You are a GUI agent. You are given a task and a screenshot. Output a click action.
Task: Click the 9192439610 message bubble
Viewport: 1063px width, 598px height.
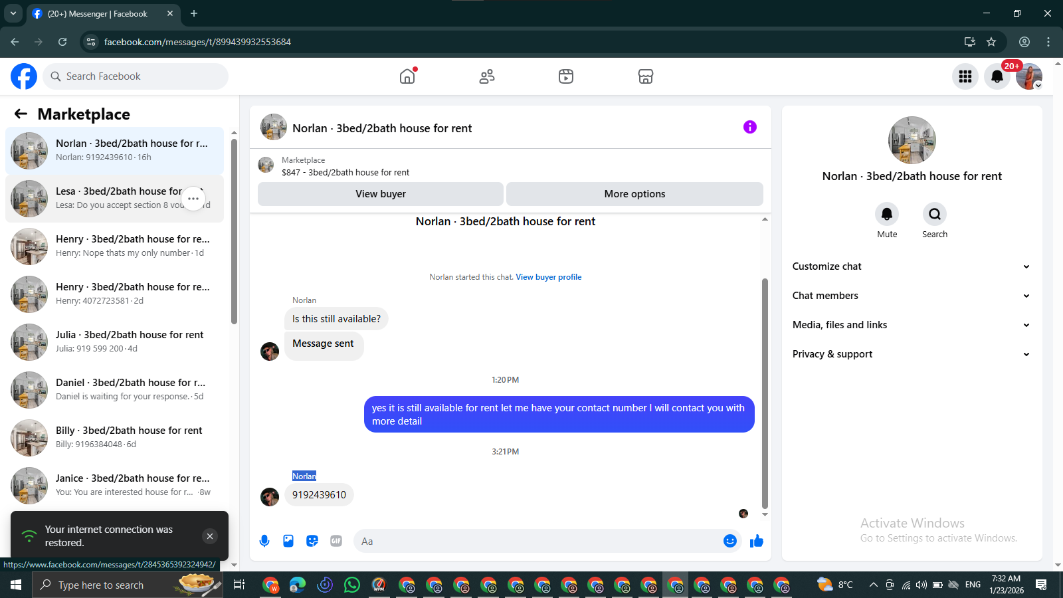coord(319,495)
